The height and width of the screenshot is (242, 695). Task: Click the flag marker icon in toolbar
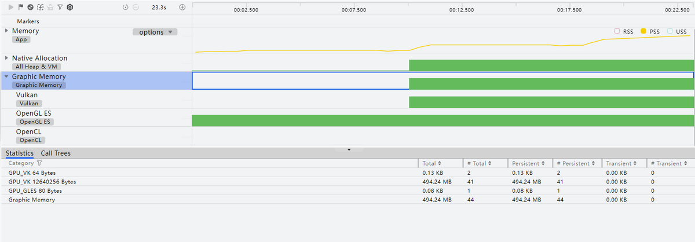pos(20,8)
